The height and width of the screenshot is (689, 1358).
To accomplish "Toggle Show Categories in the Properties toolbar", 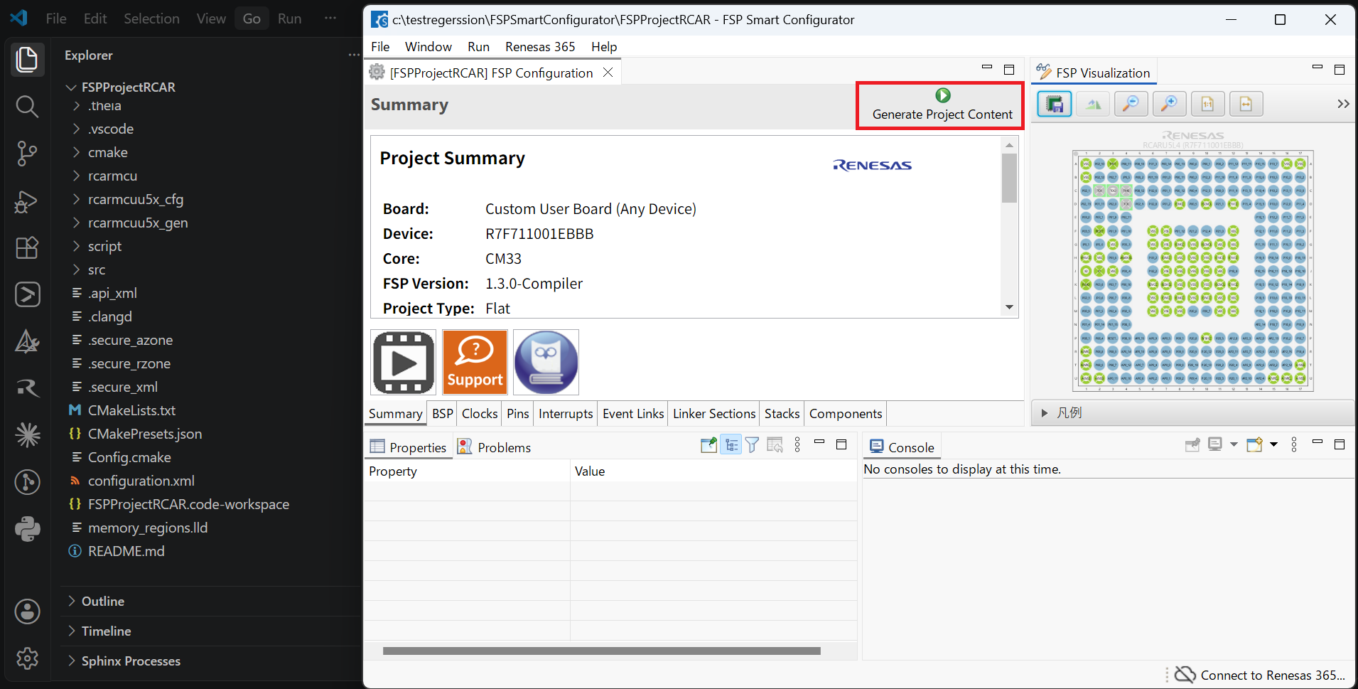I will pyautogui.click(x=731, y=445).
